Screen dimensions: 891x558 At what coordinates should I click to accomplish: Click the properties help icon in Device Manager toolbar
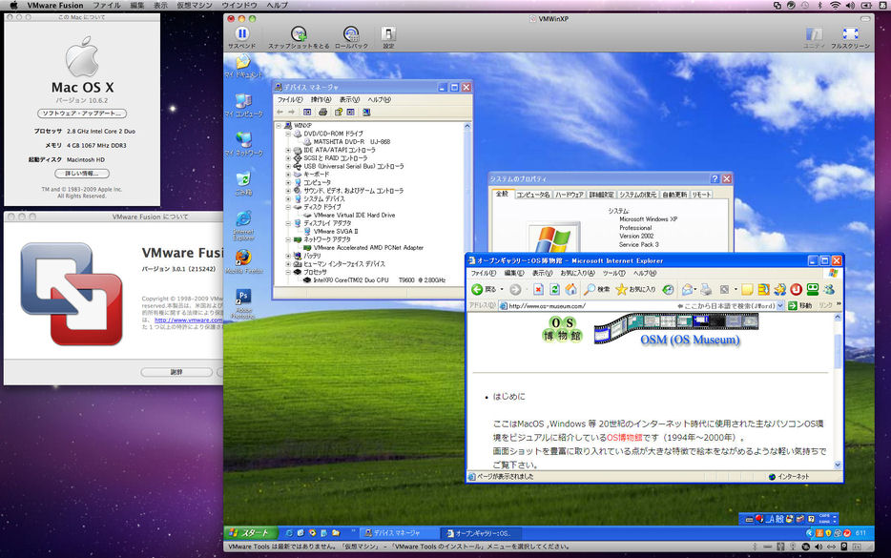[x=338, y=112]
